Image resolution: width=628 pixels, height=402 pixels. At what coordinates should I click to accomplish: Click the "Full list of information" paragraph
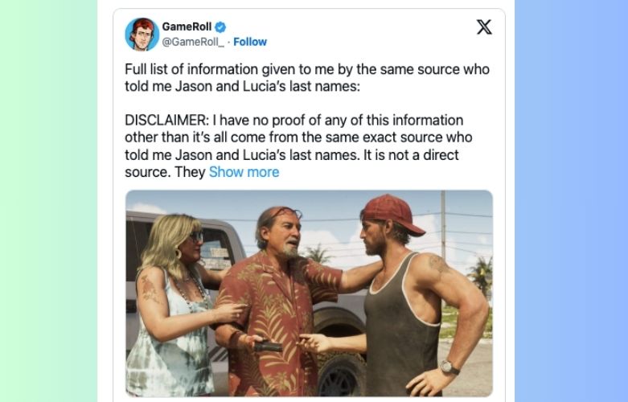[x=306, y=78]
